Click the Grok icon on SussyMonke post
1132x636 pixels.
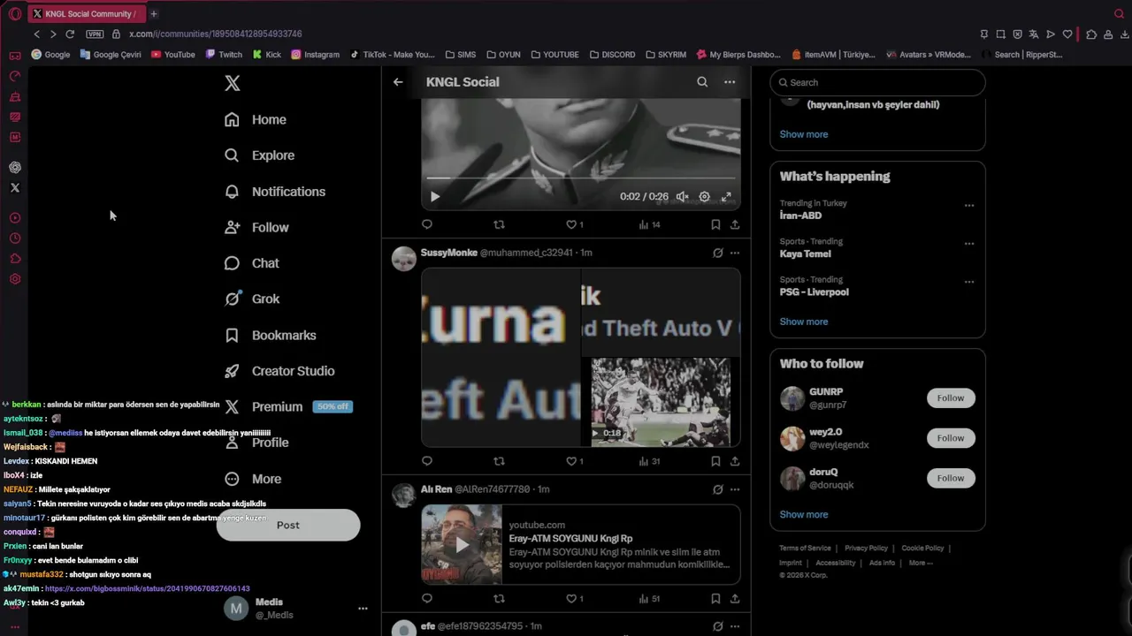click(718, 253)
